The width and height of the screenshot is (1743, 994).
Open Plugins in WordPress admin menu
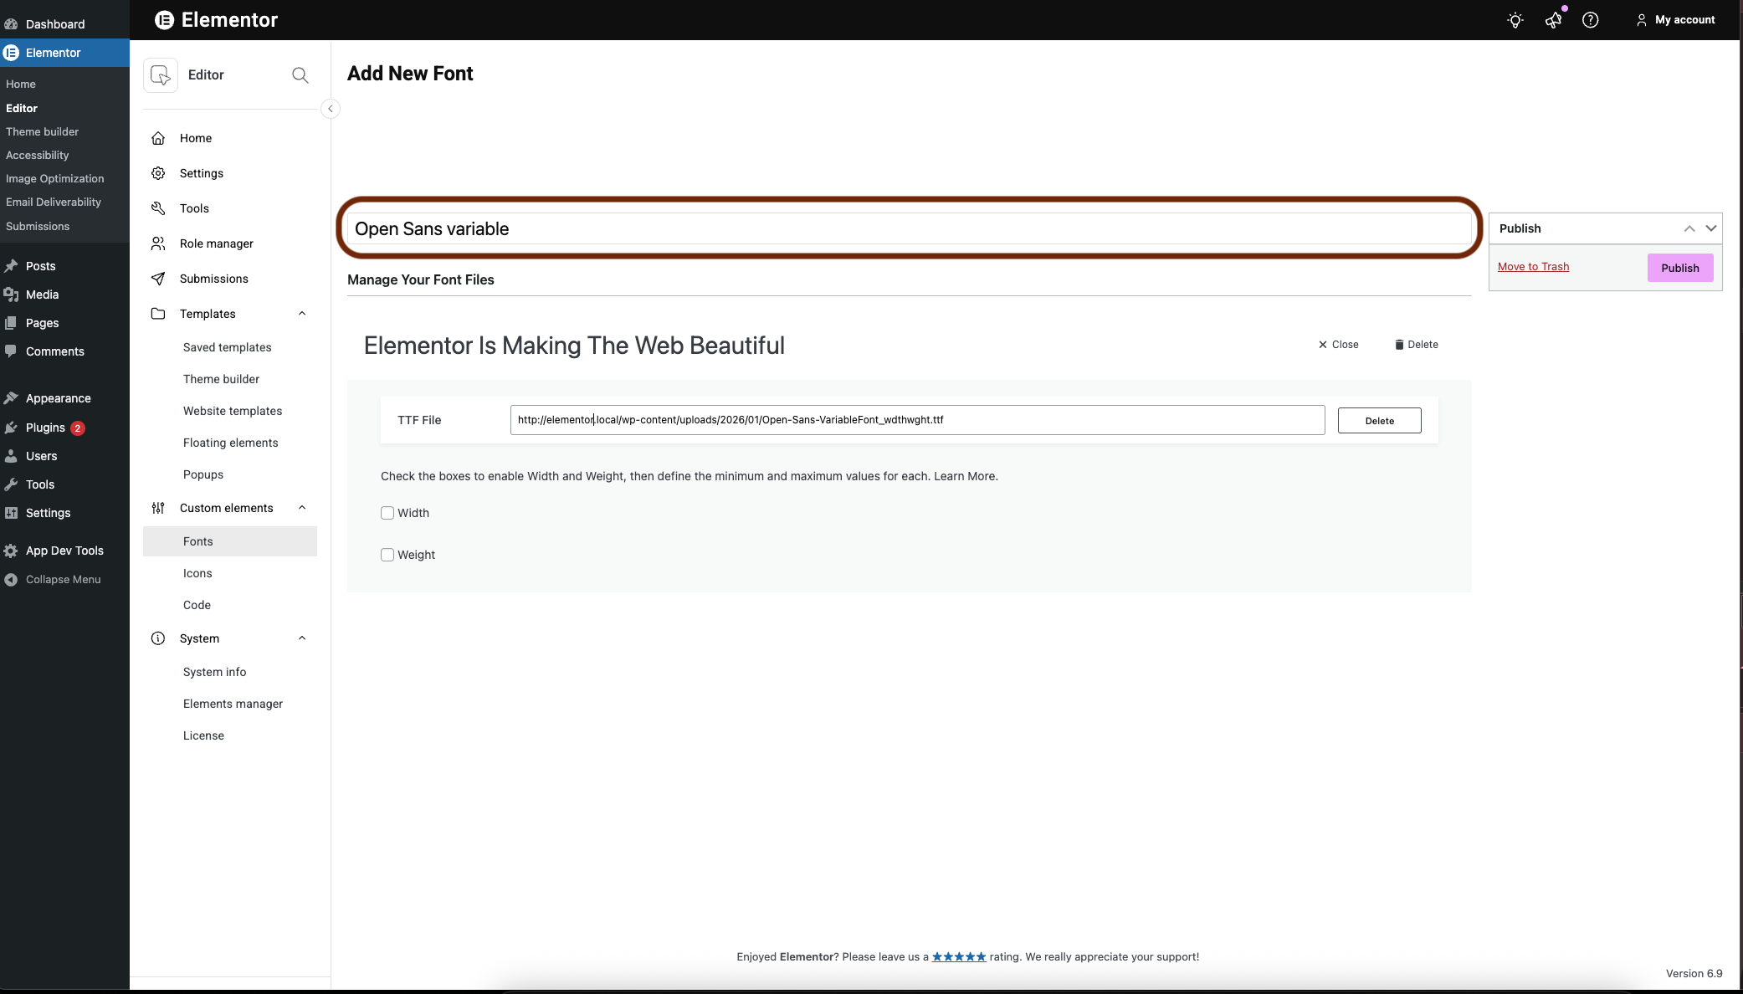tap(45, 428)
